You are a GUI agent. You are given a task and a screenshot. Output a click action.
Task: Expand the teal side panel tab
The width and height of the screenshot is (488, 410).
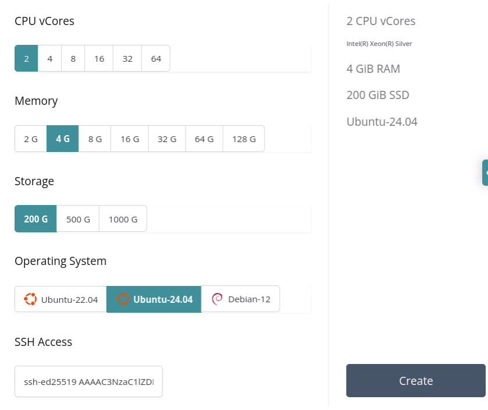point(485,173)
